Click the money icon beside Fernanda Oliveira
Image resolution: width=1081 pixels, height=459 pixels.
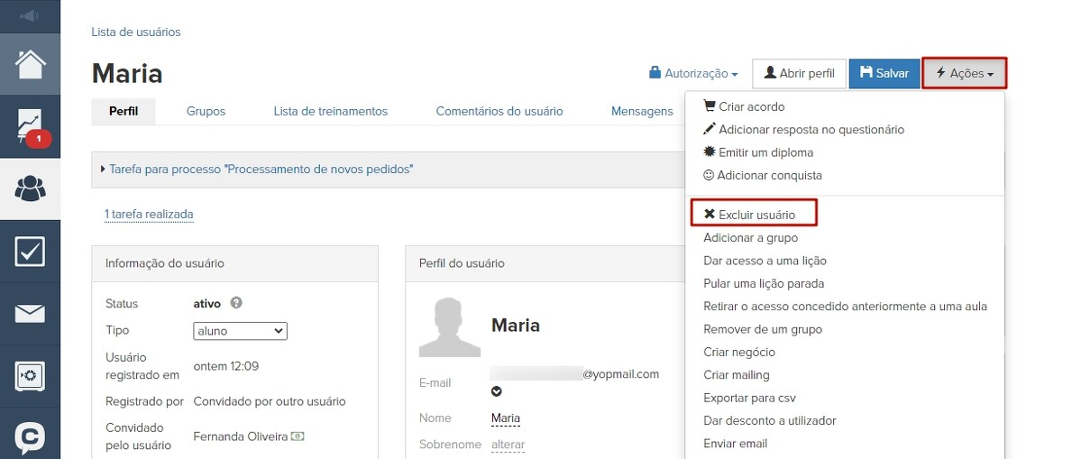(297, 436)
